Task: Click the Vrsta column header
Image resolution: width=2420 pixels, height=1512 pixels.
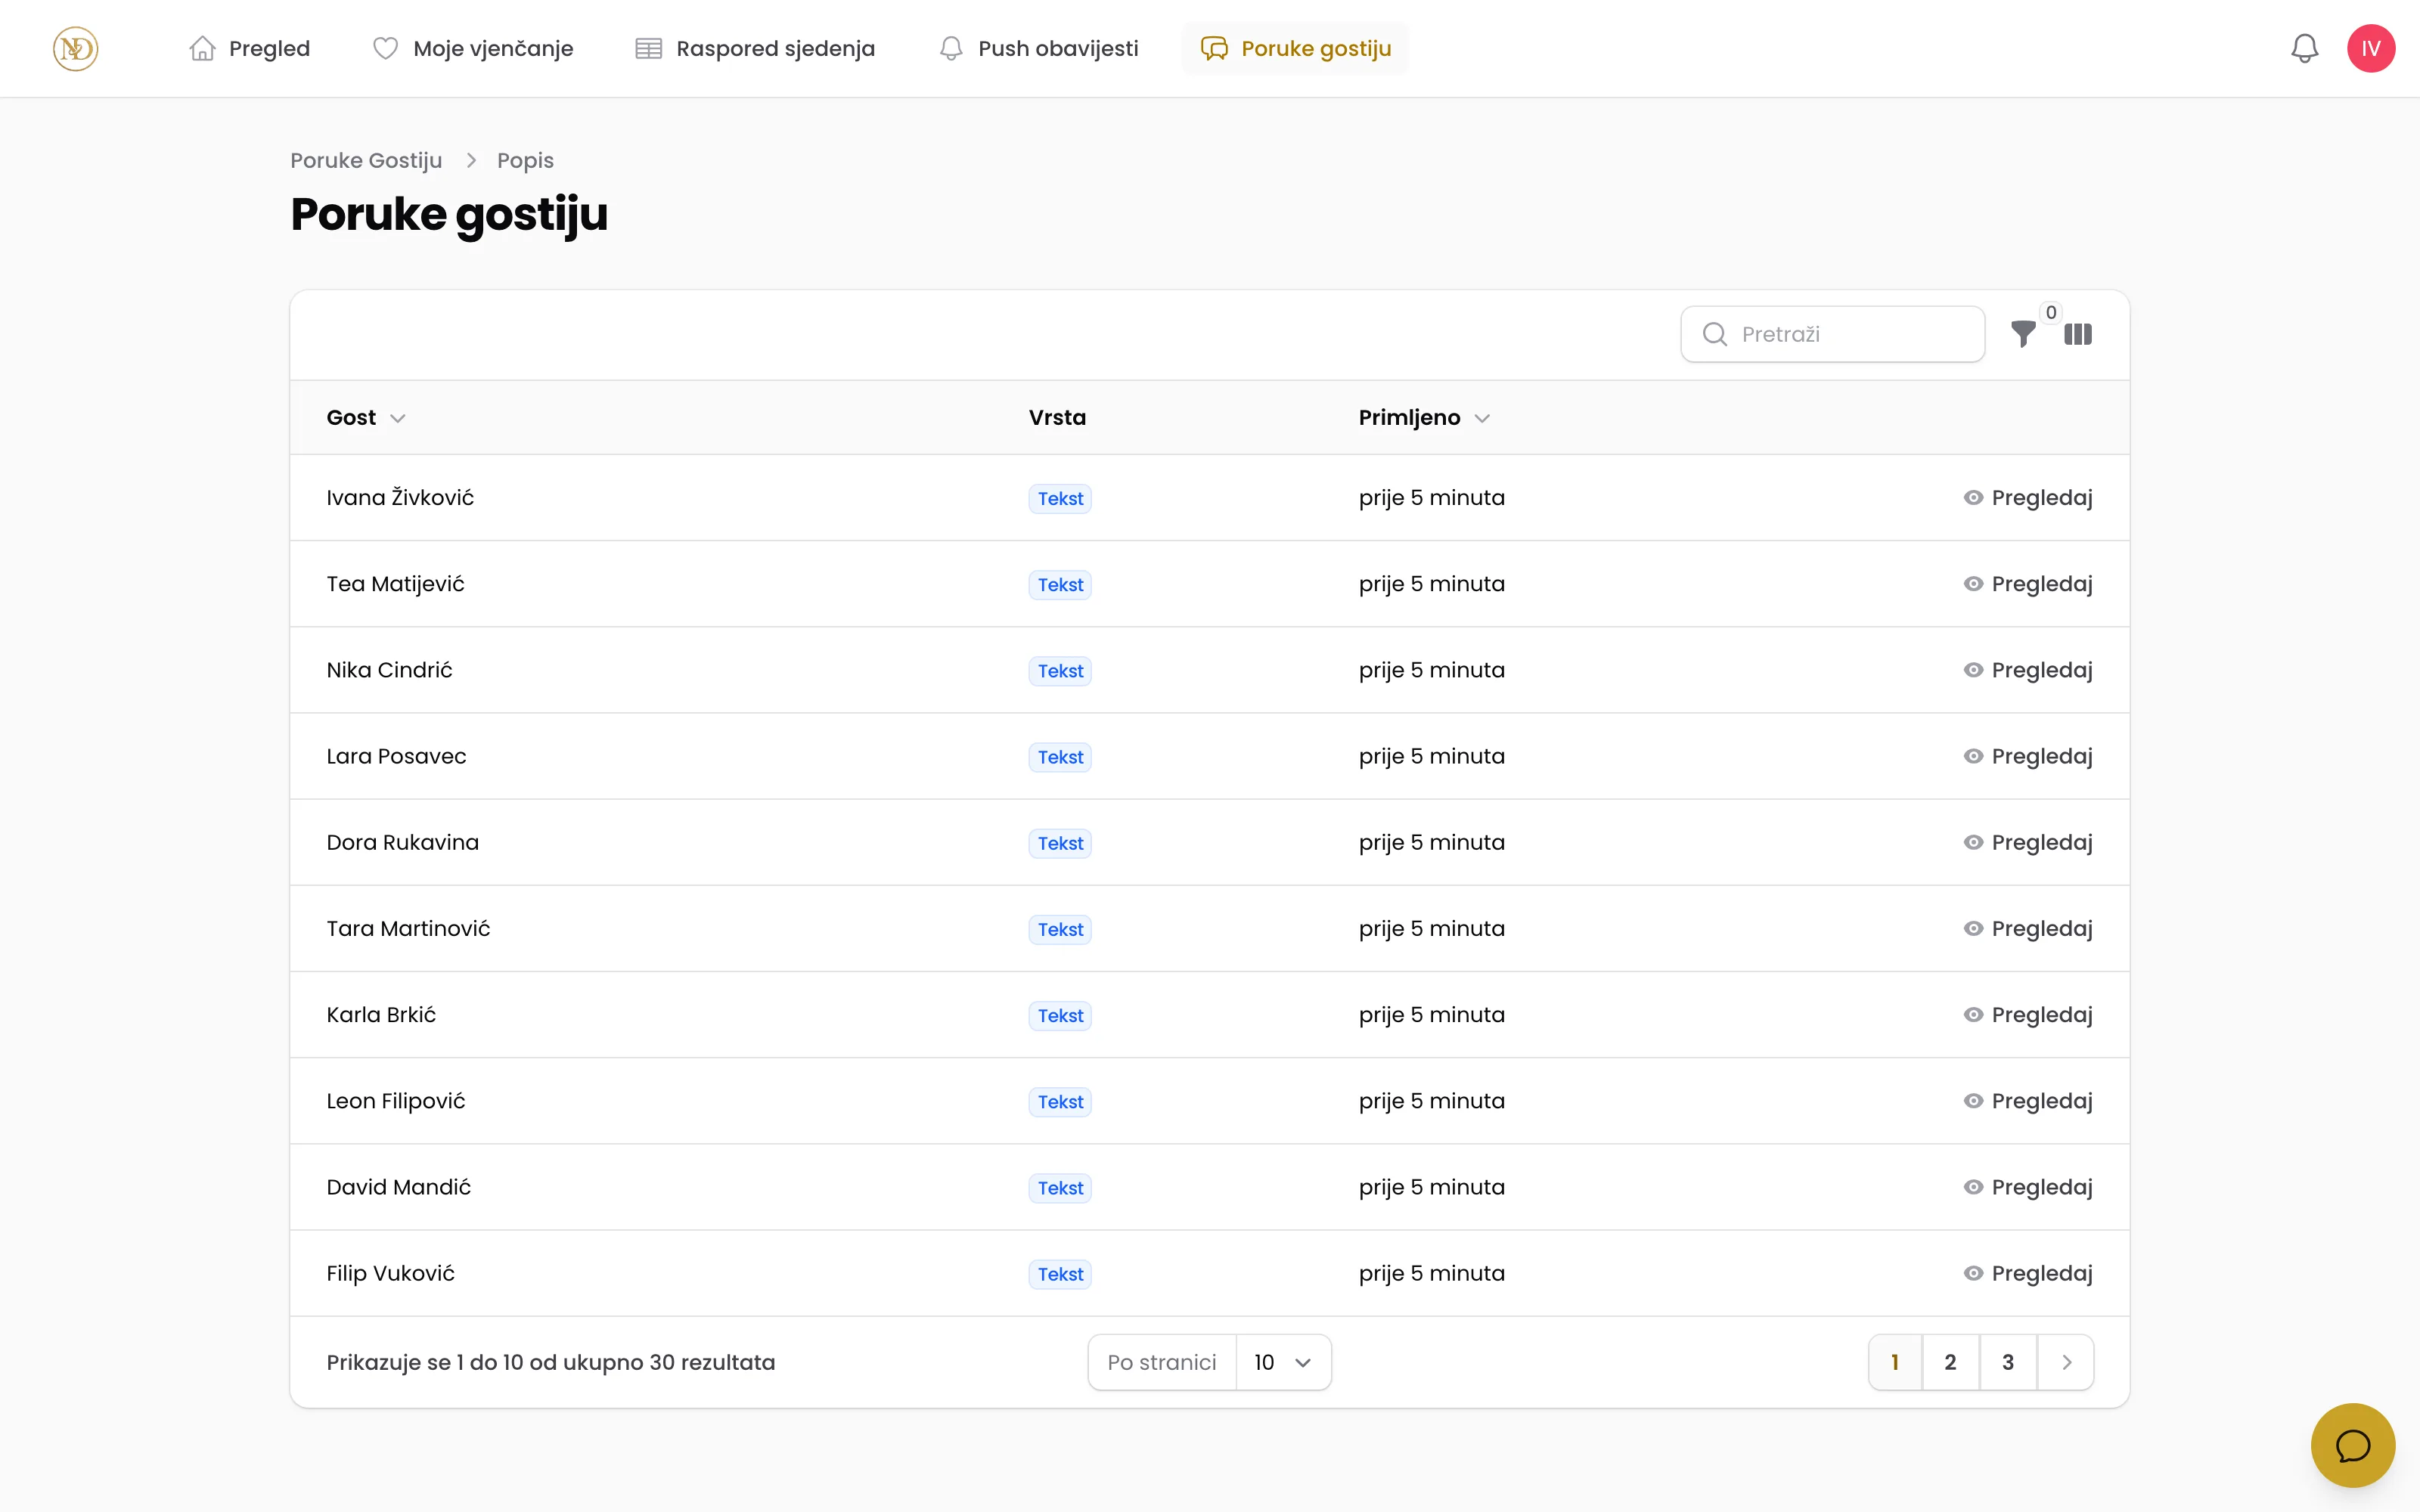Action: click(1057, 417)
